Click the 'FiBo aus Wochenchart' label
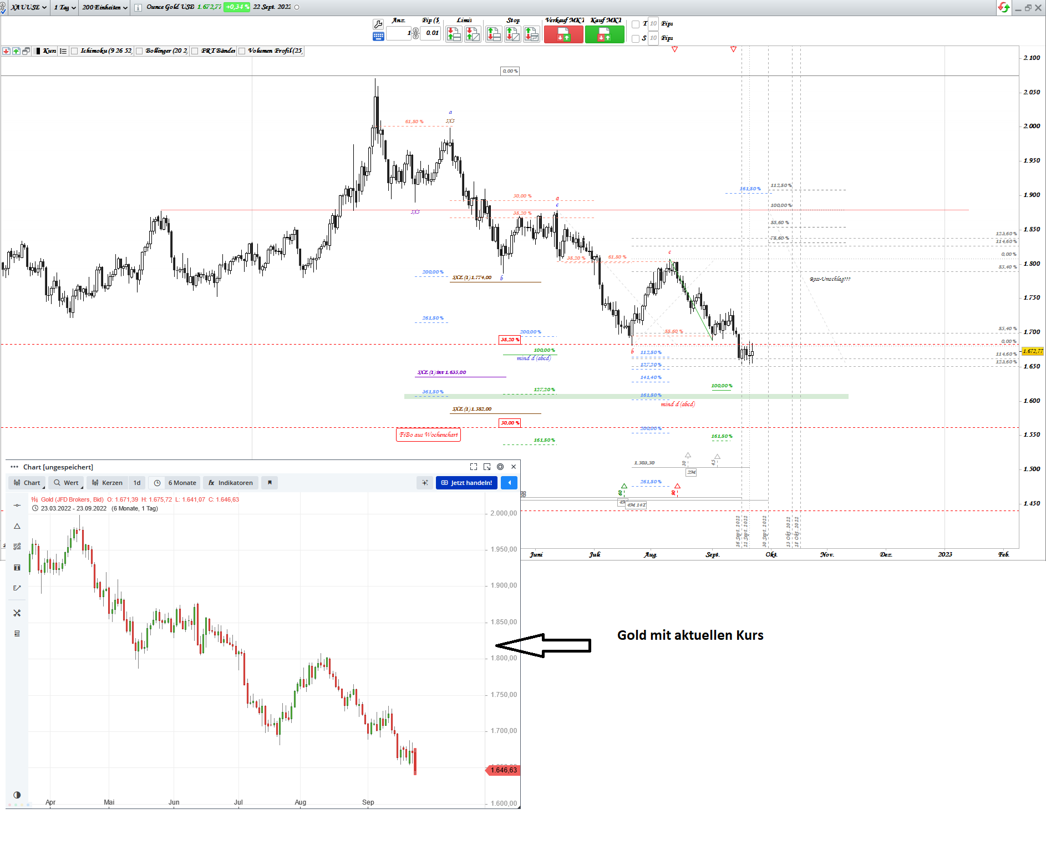Viewport: 1046px width, 849px height. pyautogui.click(x=429, y=435)
